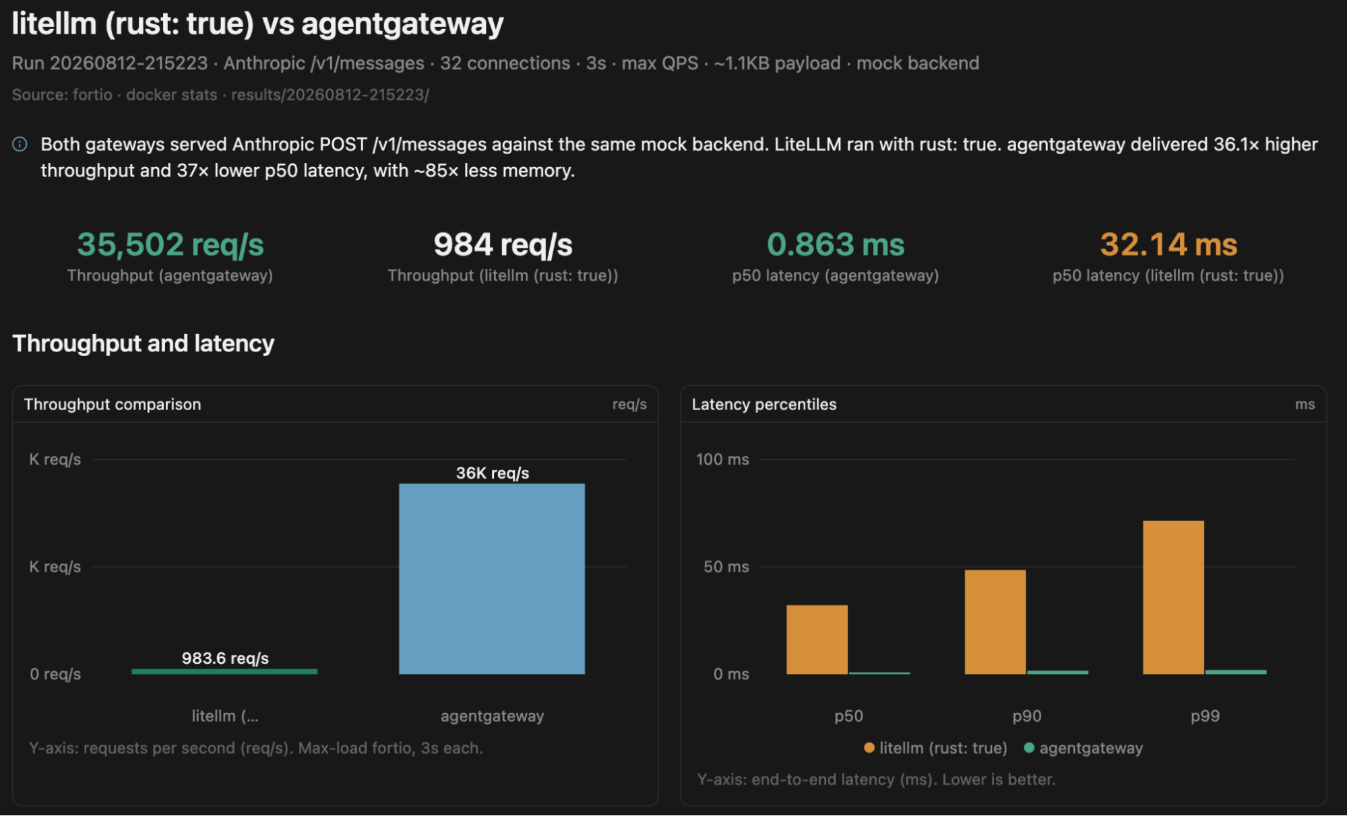
Task: Click the page title 'litellm (rust: true) vs agentgateway'
Action: click(257, 24)
